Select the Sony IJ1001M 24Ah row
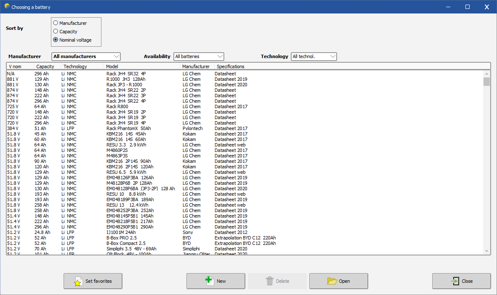 click(245, 232)
